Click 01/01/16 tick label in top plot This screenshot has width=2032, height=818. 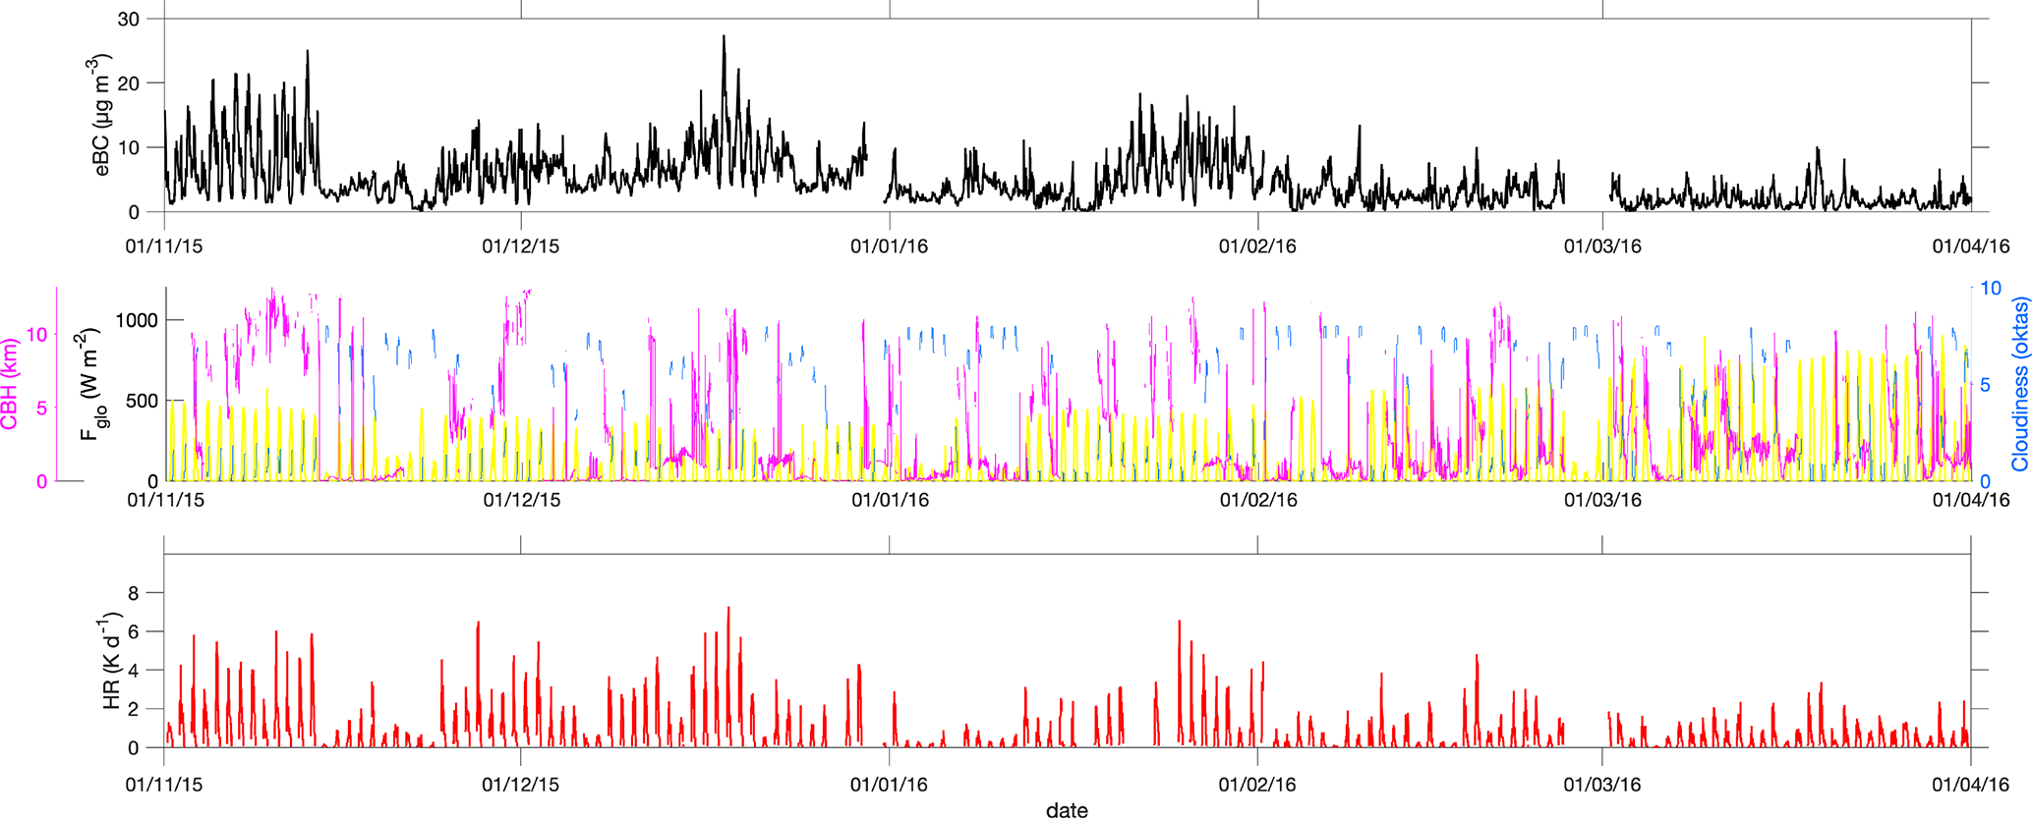[889, 246]
